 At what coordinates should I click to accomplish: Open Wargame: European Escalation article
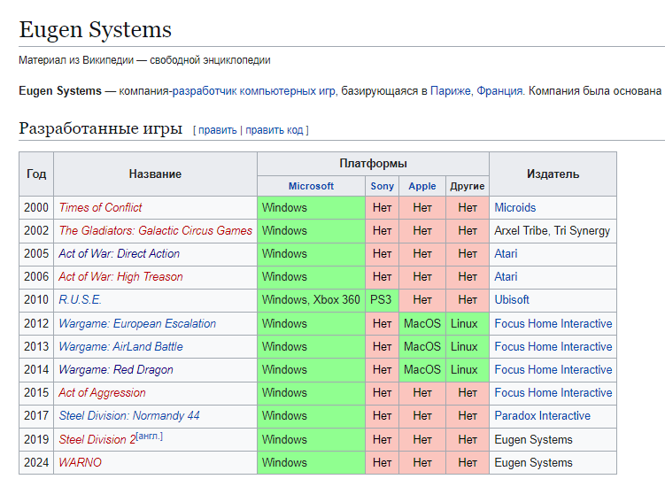tap(137, 323)
